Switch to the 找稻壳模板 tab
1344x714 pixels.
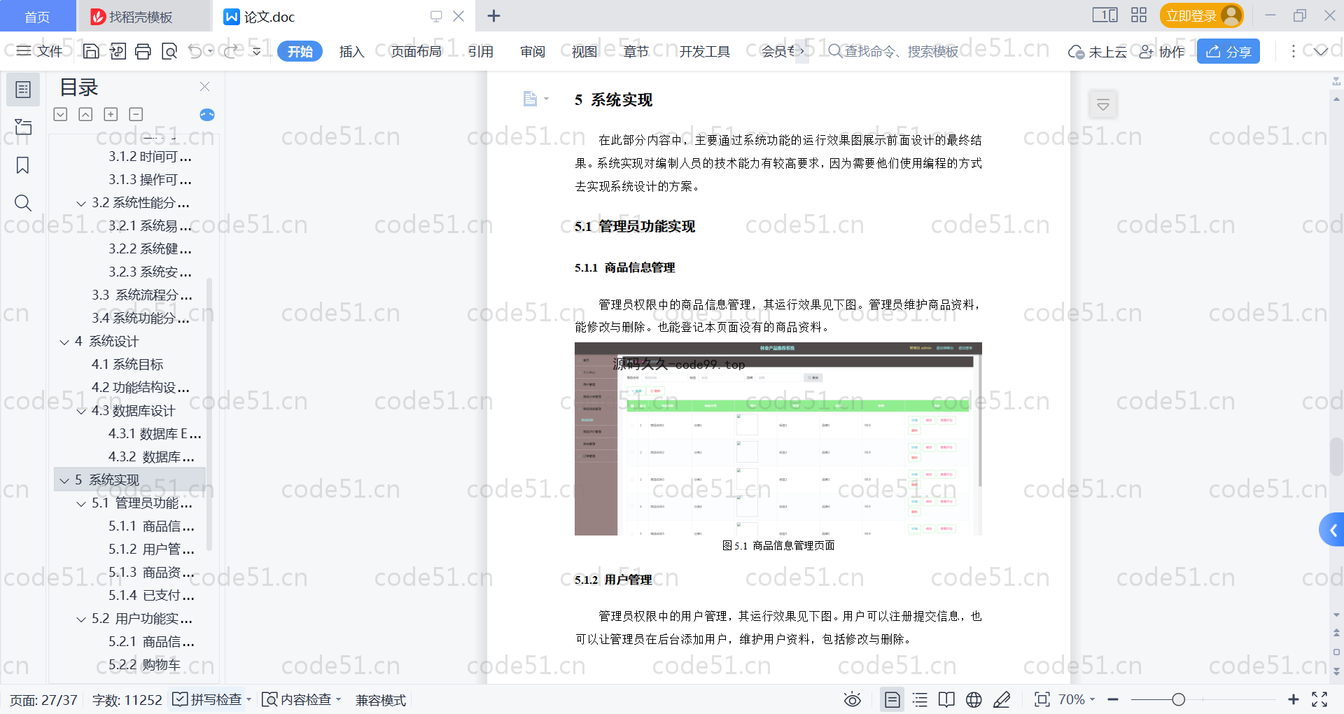(x=142, y=16)
